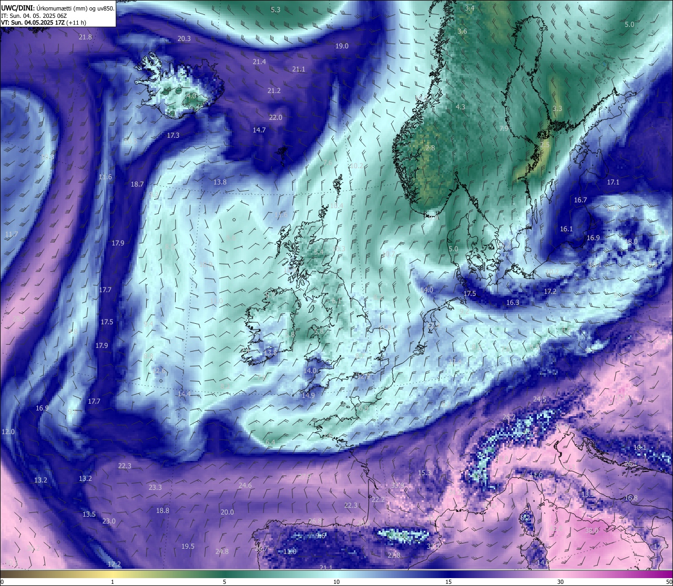Click the 12.2 value label
The image size is (673, 586).
[114, 564]
